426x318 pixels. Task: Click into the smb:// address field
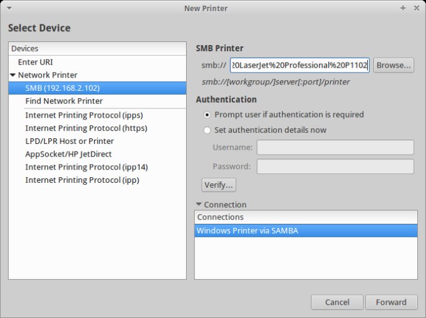pyautogui.click(x=299, y=65)
